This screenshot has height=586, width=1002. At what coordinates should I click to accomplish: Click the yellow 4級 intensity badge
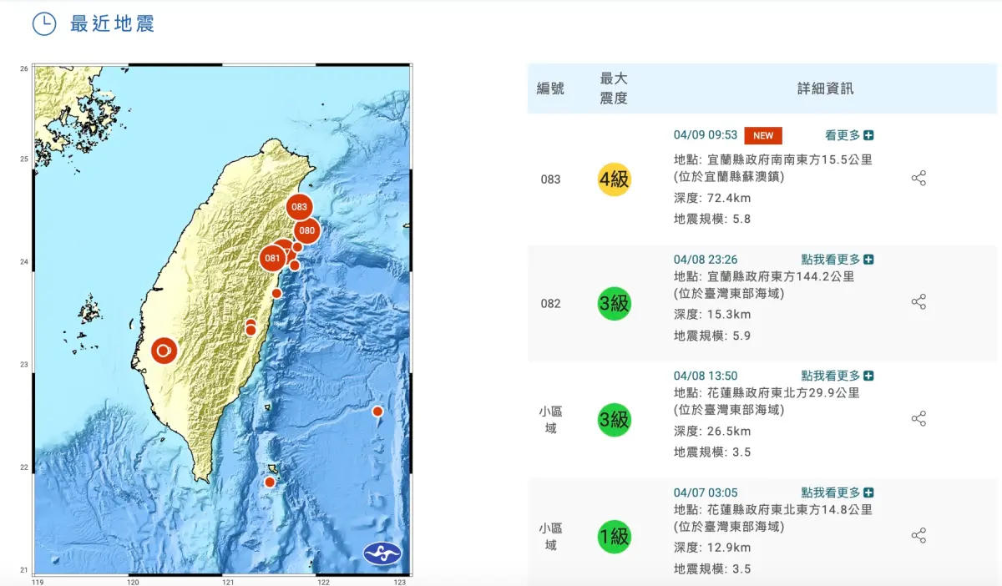[x=614, y=179]
